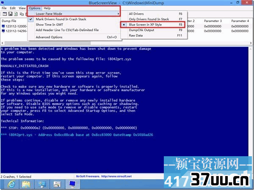Close the Options menu
The image size is (254, 190).
tap(35, 8)
